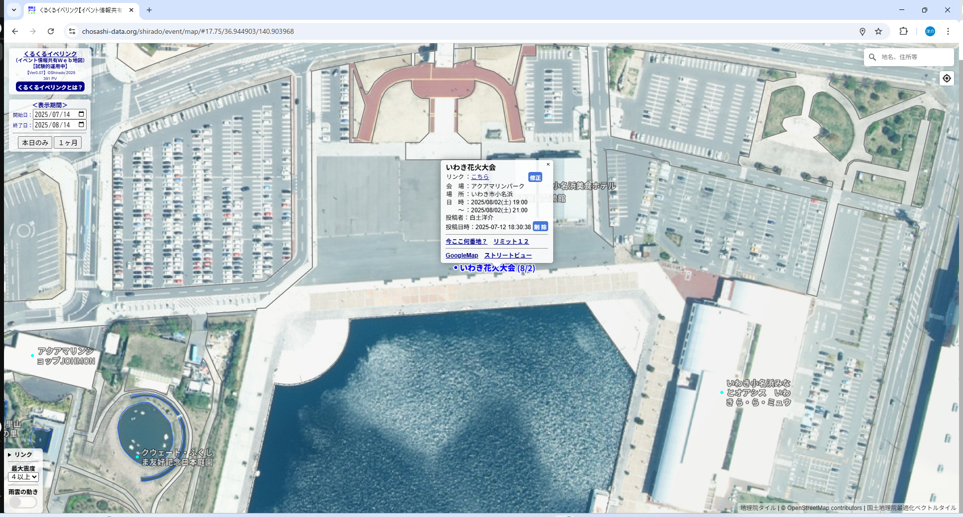Close the いわき花火大会 popup

pos(548,165)
